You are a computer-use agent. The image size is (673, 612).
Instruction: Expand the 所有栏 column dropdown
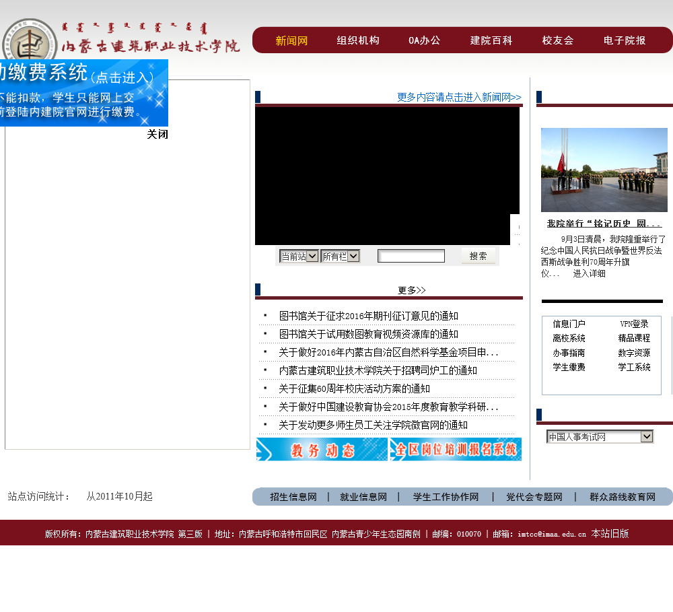click(x=341, y=257)
